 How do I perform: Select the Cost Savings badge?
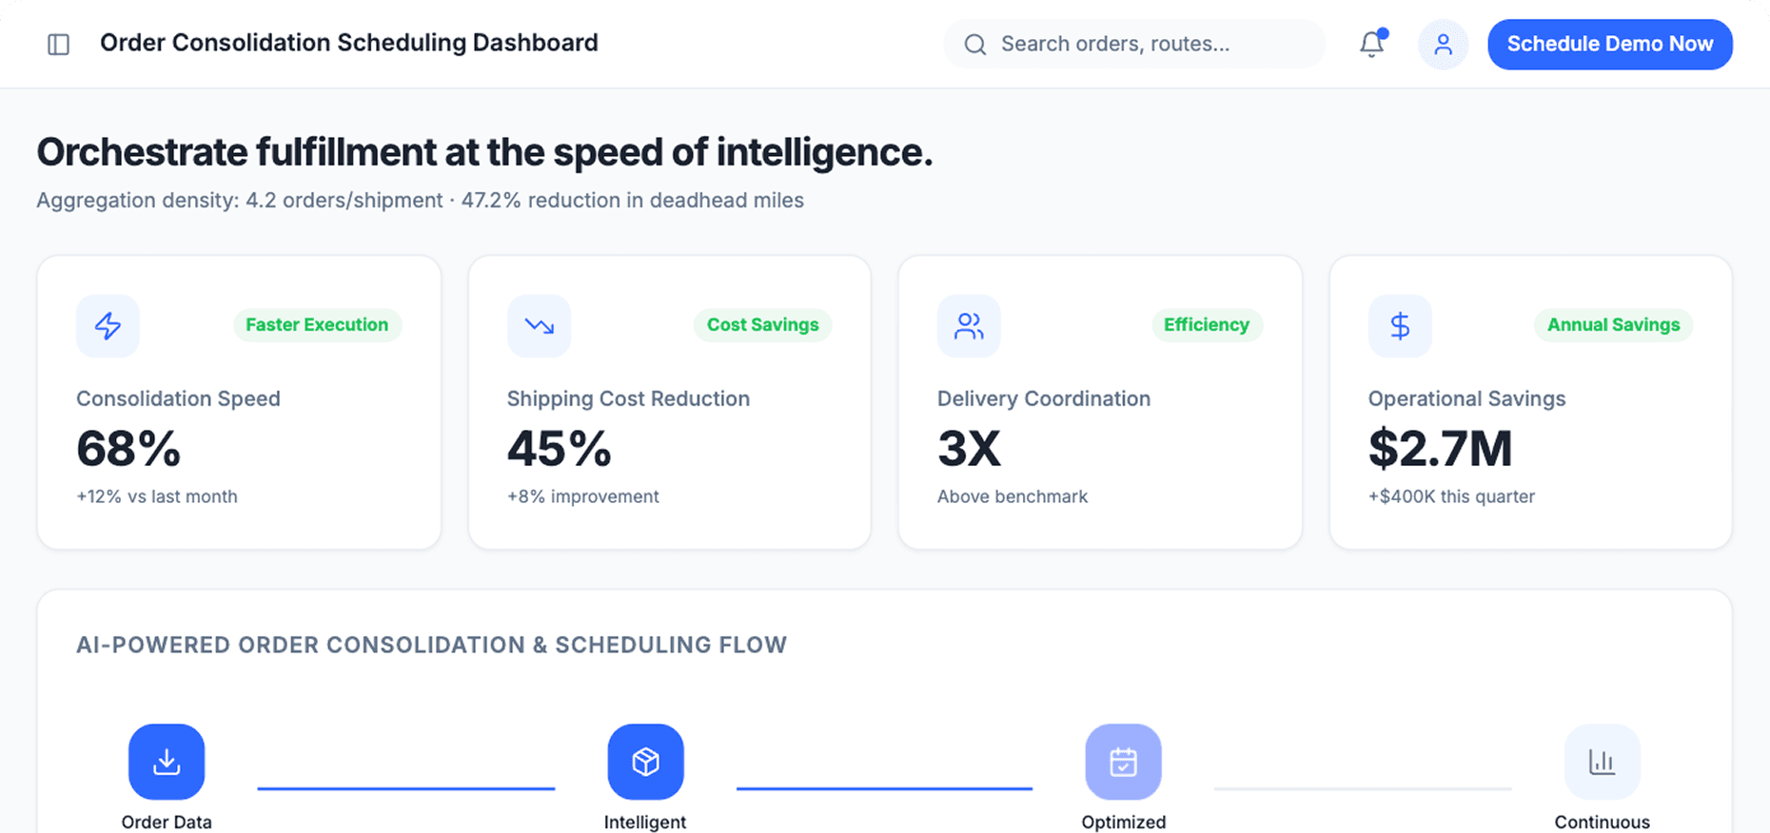[x=761, y=324]
